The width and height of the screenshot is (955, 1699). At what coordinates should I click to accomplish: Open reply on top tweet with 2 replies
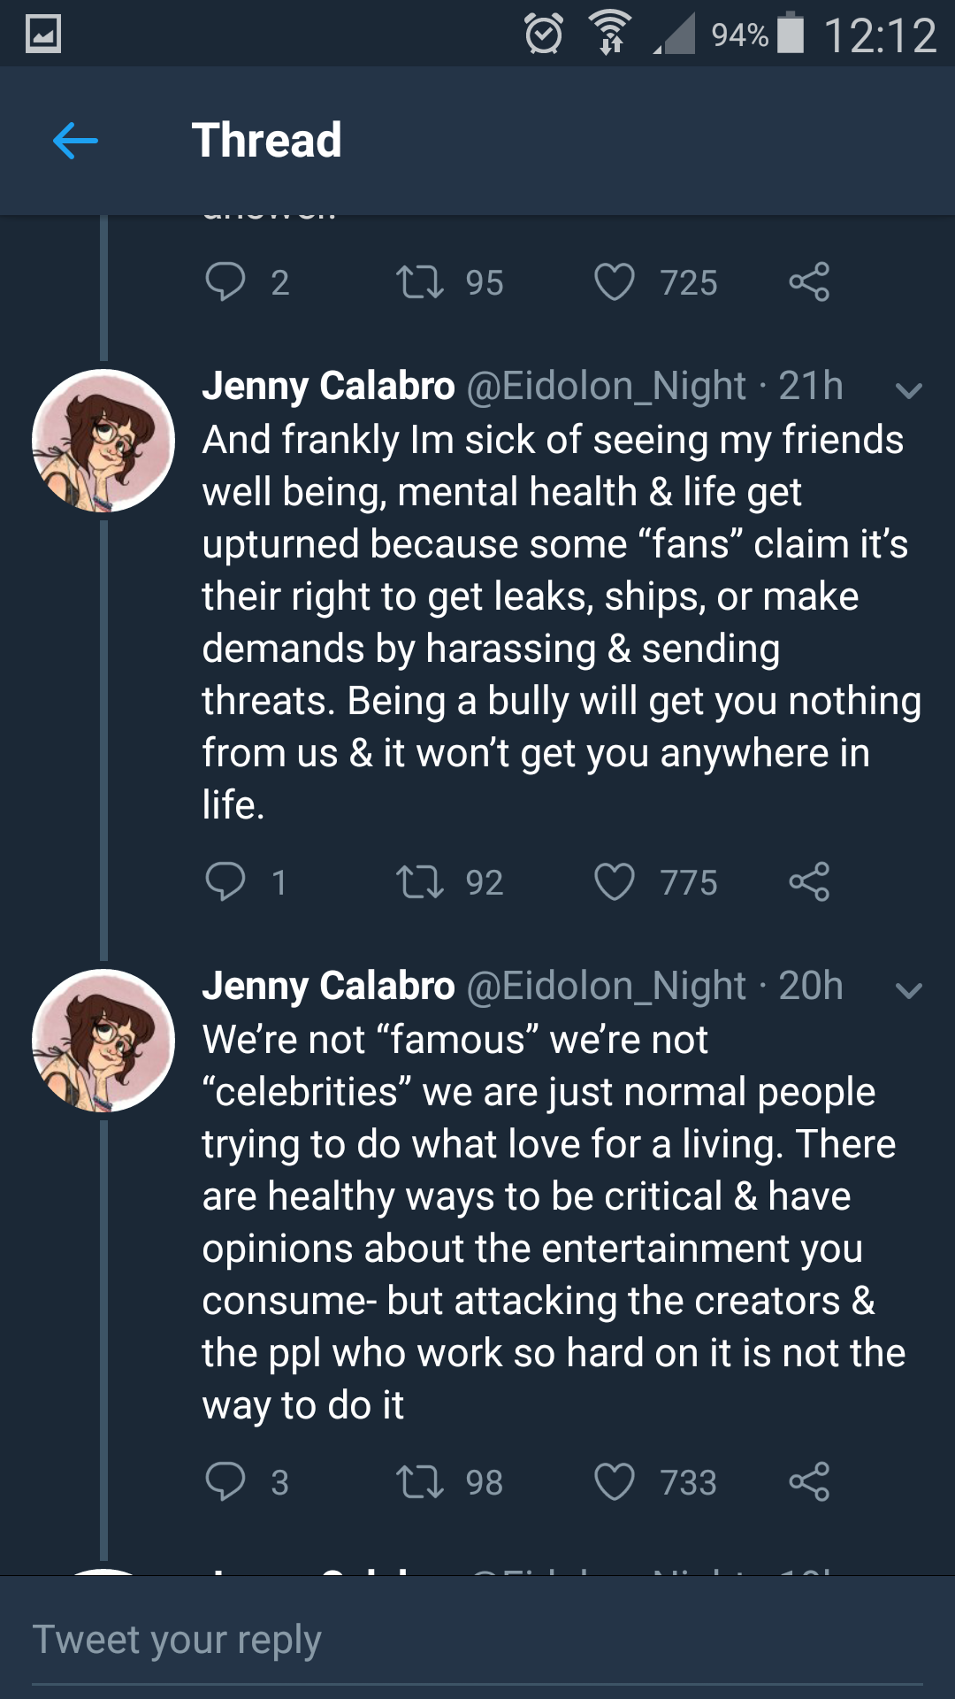click(225, 282)
